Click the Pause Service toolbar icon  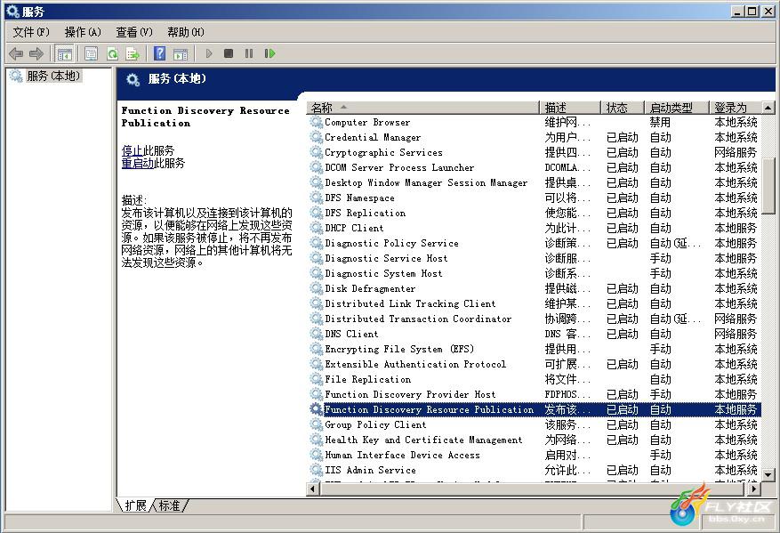(x=249, y=53)
